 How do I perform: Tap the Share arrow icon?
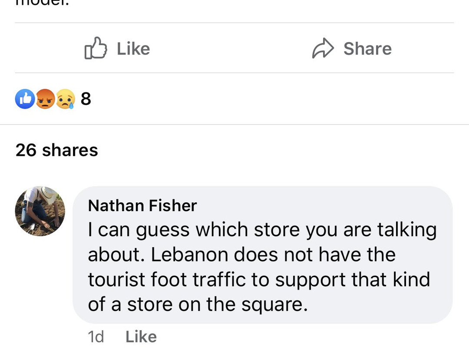(x=323, y=48)
